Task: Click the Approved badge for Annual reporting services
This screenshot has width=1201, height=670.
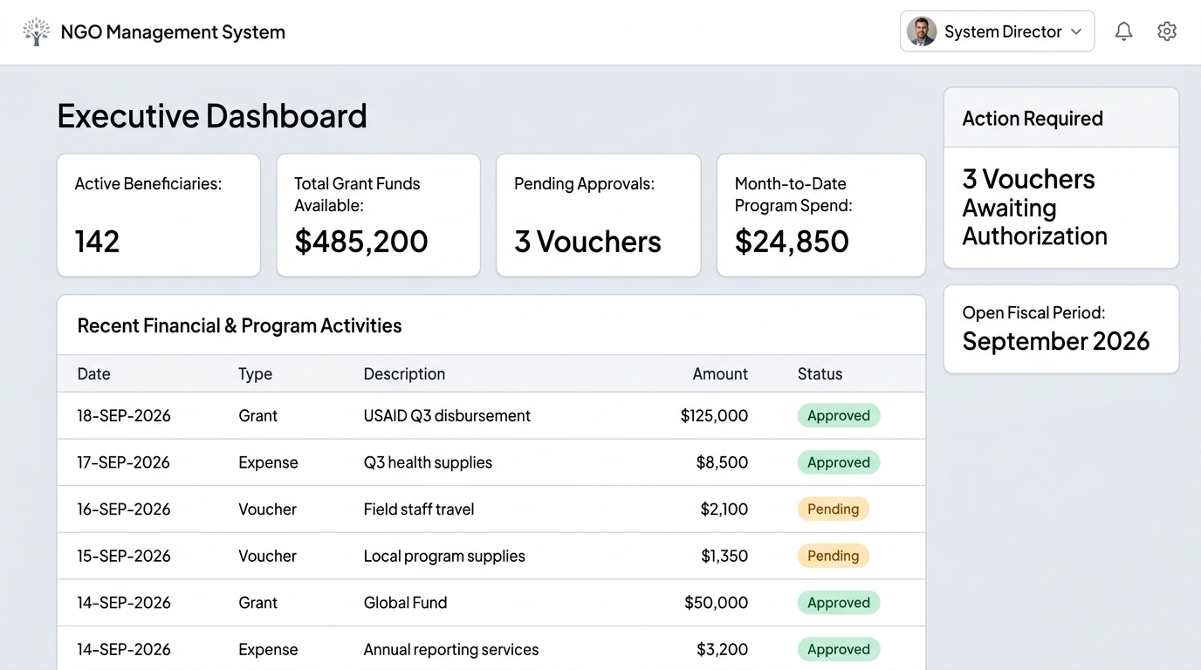Action: coord(839,649)
